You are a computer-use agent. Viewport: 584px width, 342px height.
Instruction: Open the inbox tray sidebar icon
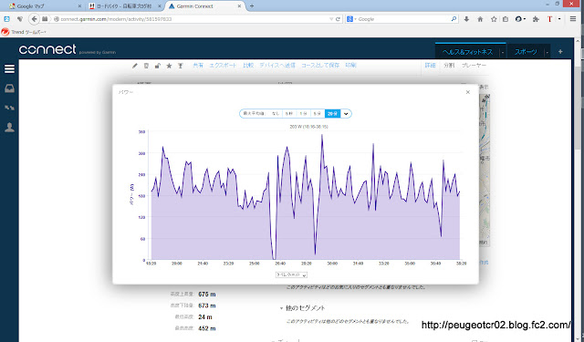[9, 88]
